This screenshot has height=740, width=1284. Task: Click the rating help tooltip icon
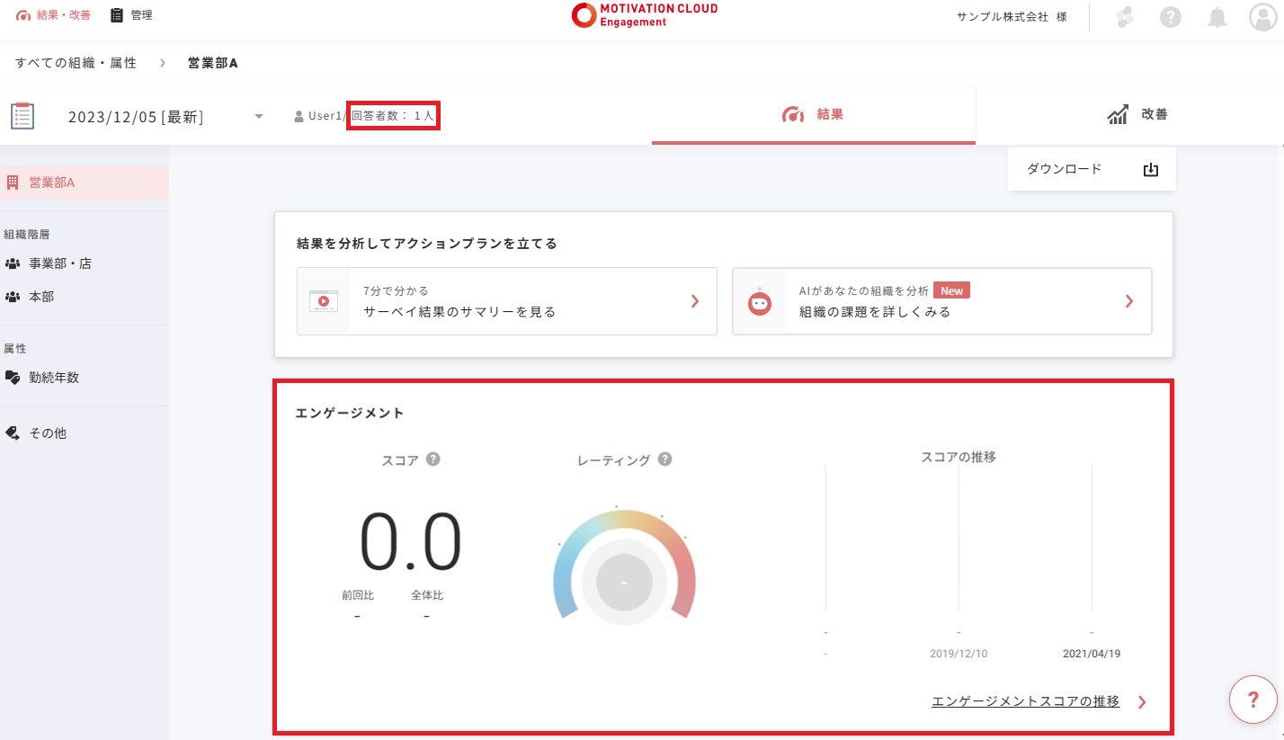coord(664,459)
